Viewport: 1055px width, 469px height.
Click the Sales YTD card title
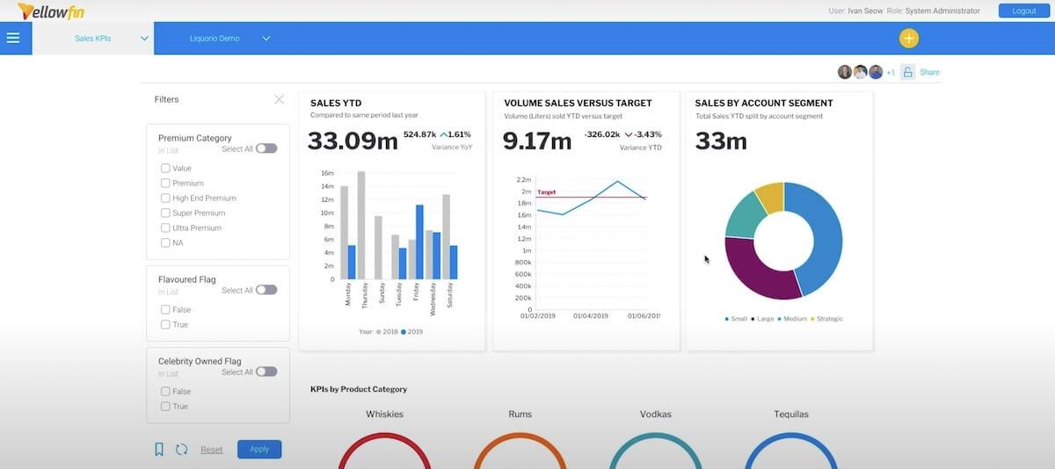[336, 103]
